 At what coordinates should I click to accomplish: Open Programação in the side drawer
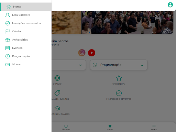(26, 56)
